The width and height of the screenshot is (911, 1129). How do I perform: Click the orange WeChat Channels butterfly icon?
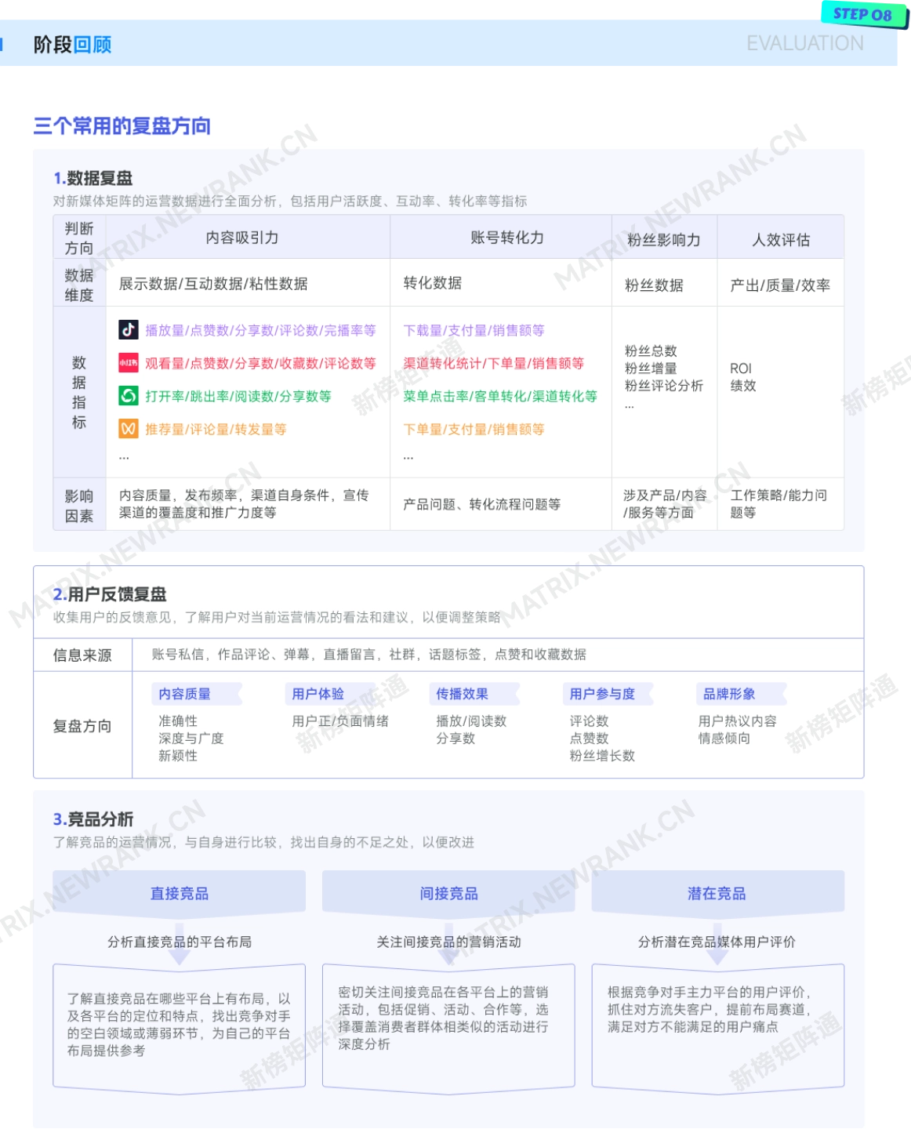[x=129, y=429]
